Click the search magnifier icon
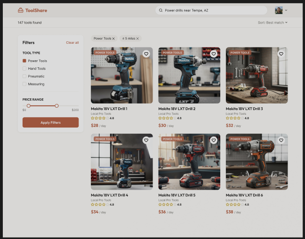Image resolution: width=305 pixels, height=239 pixels. tap(161, 10)
